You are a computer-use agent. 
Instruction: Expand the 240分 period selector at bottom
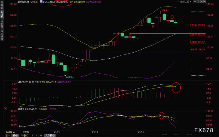pyautogui.click(x=10, y=132)
